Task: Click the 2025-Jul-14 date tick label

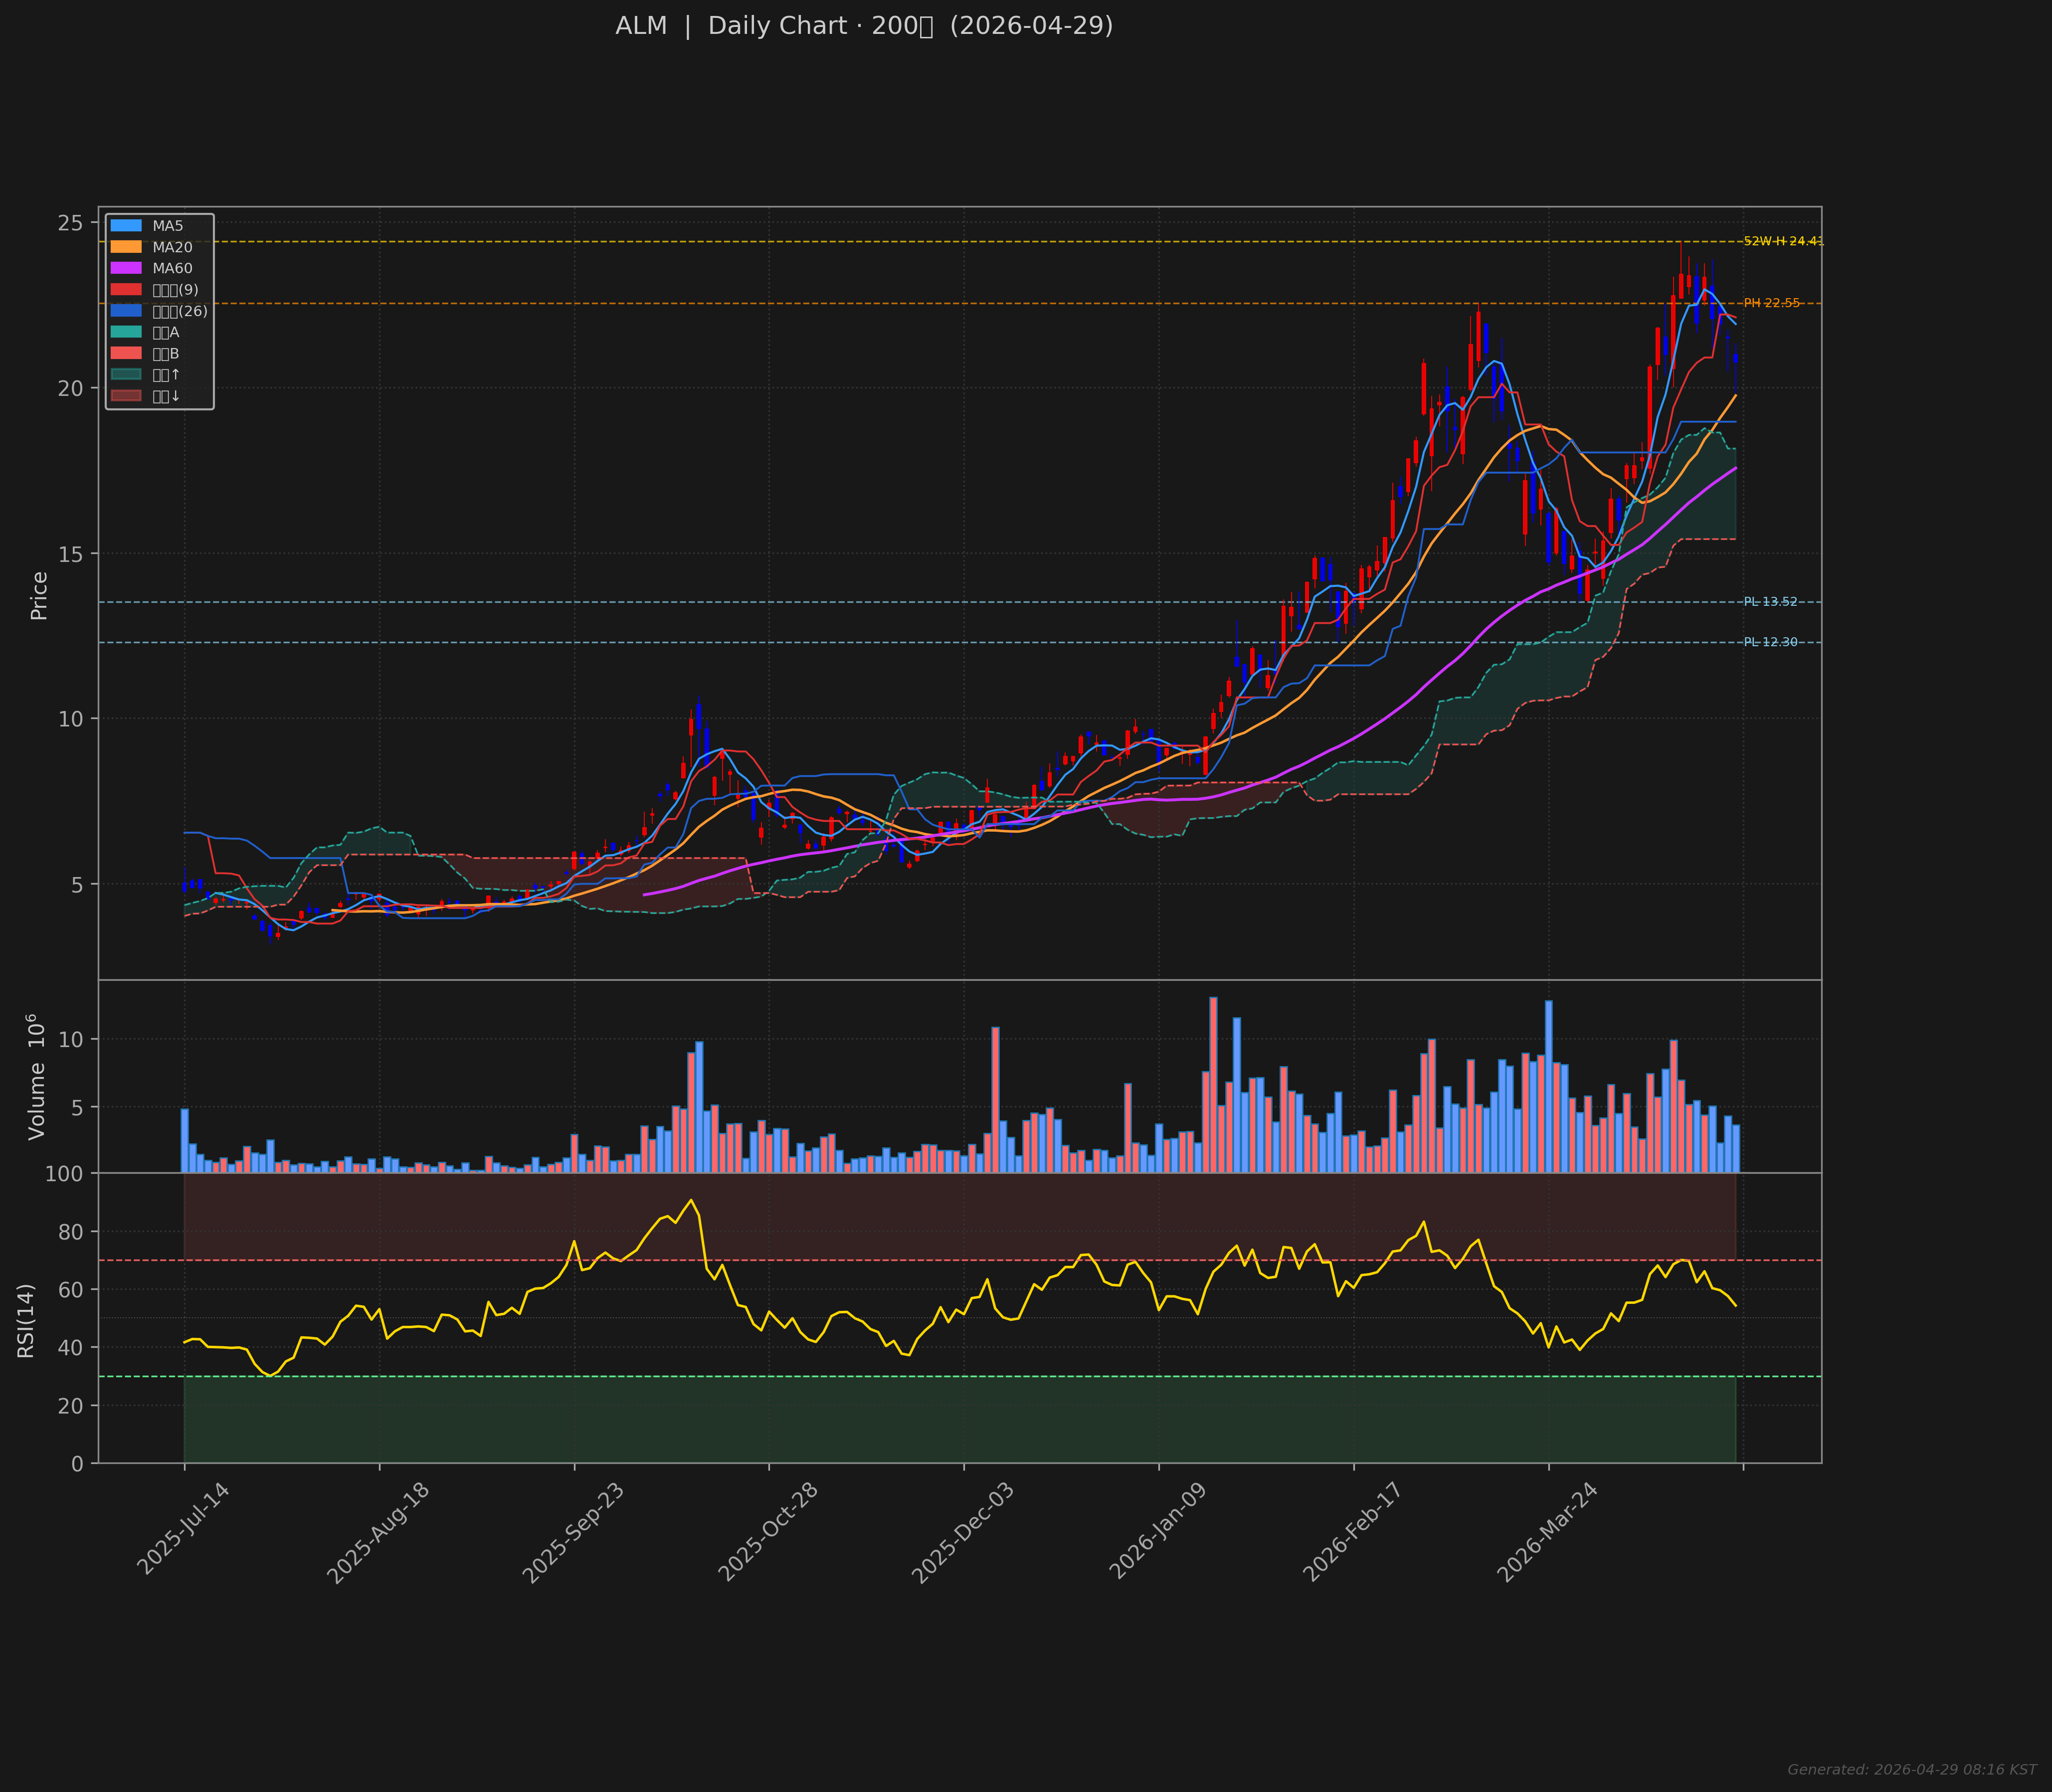Action: pos(184,1530)
